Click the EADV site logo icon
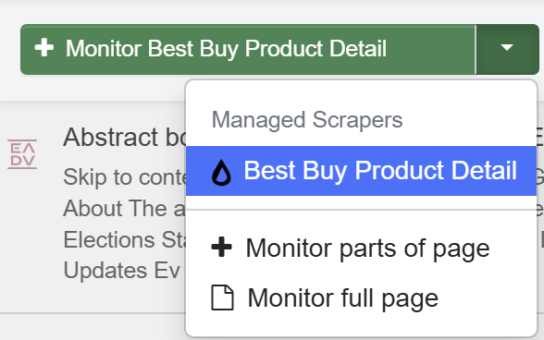 [x=22, y=154]
